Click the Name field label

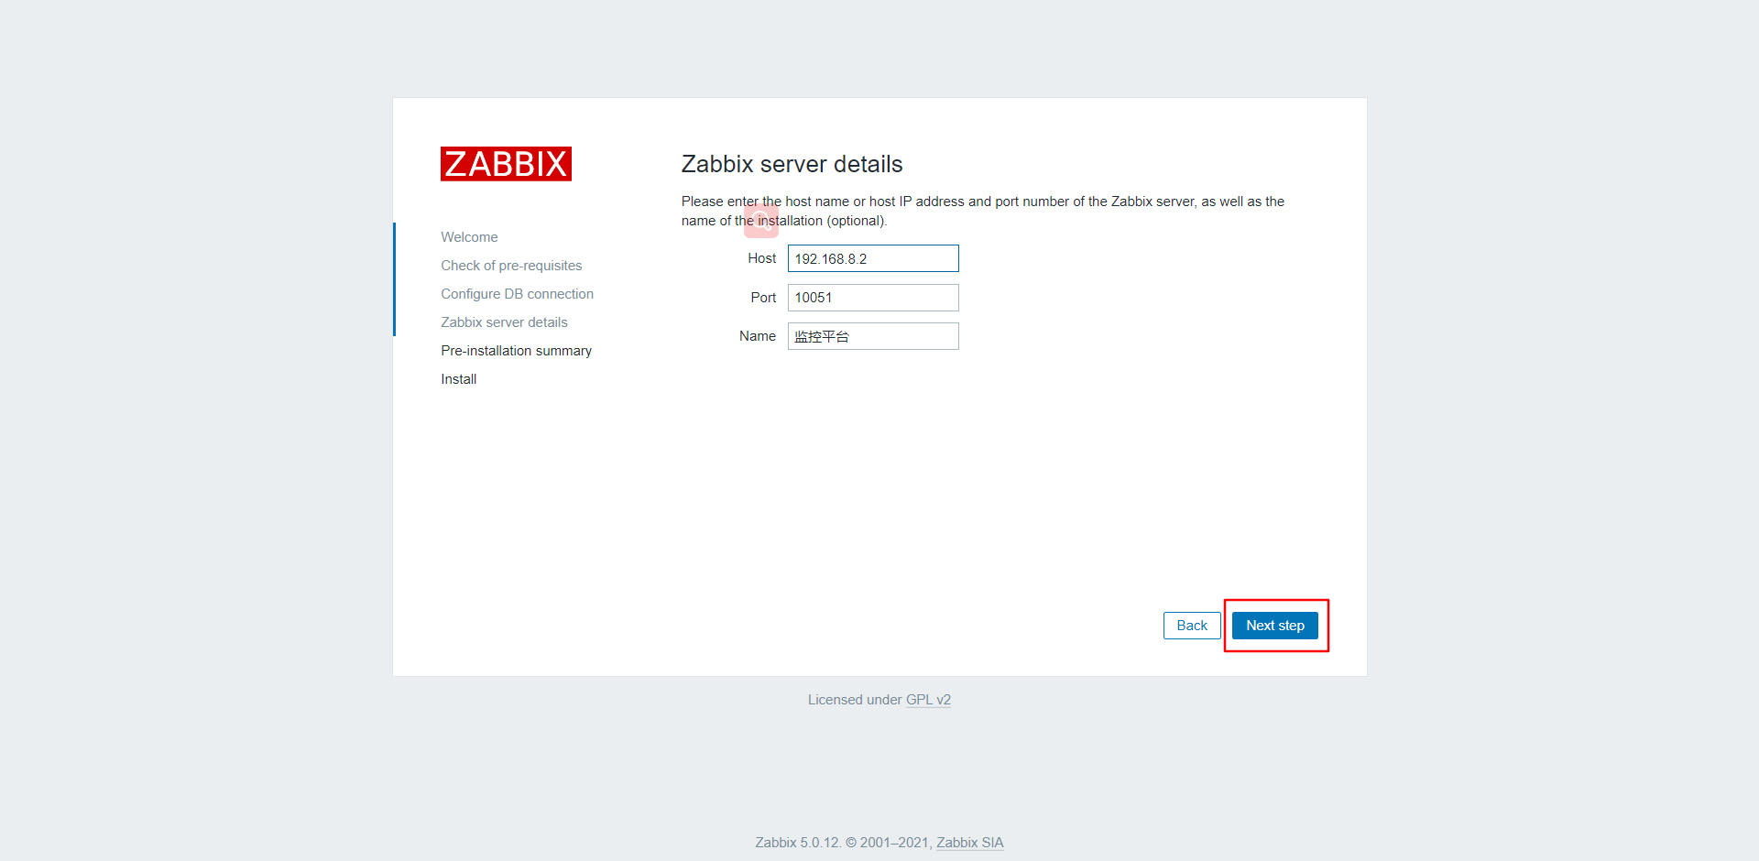click(x=757, y=336)
